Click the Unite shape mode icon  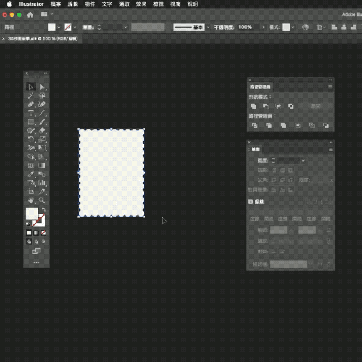tap(253, 106)
